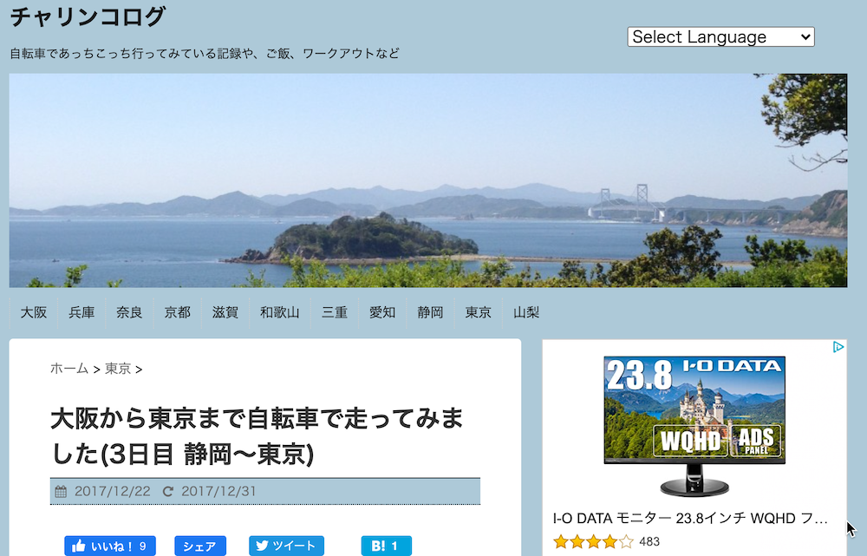Click the updated date 2017/12/31
The image size is (867, 556).
[218, 491]
